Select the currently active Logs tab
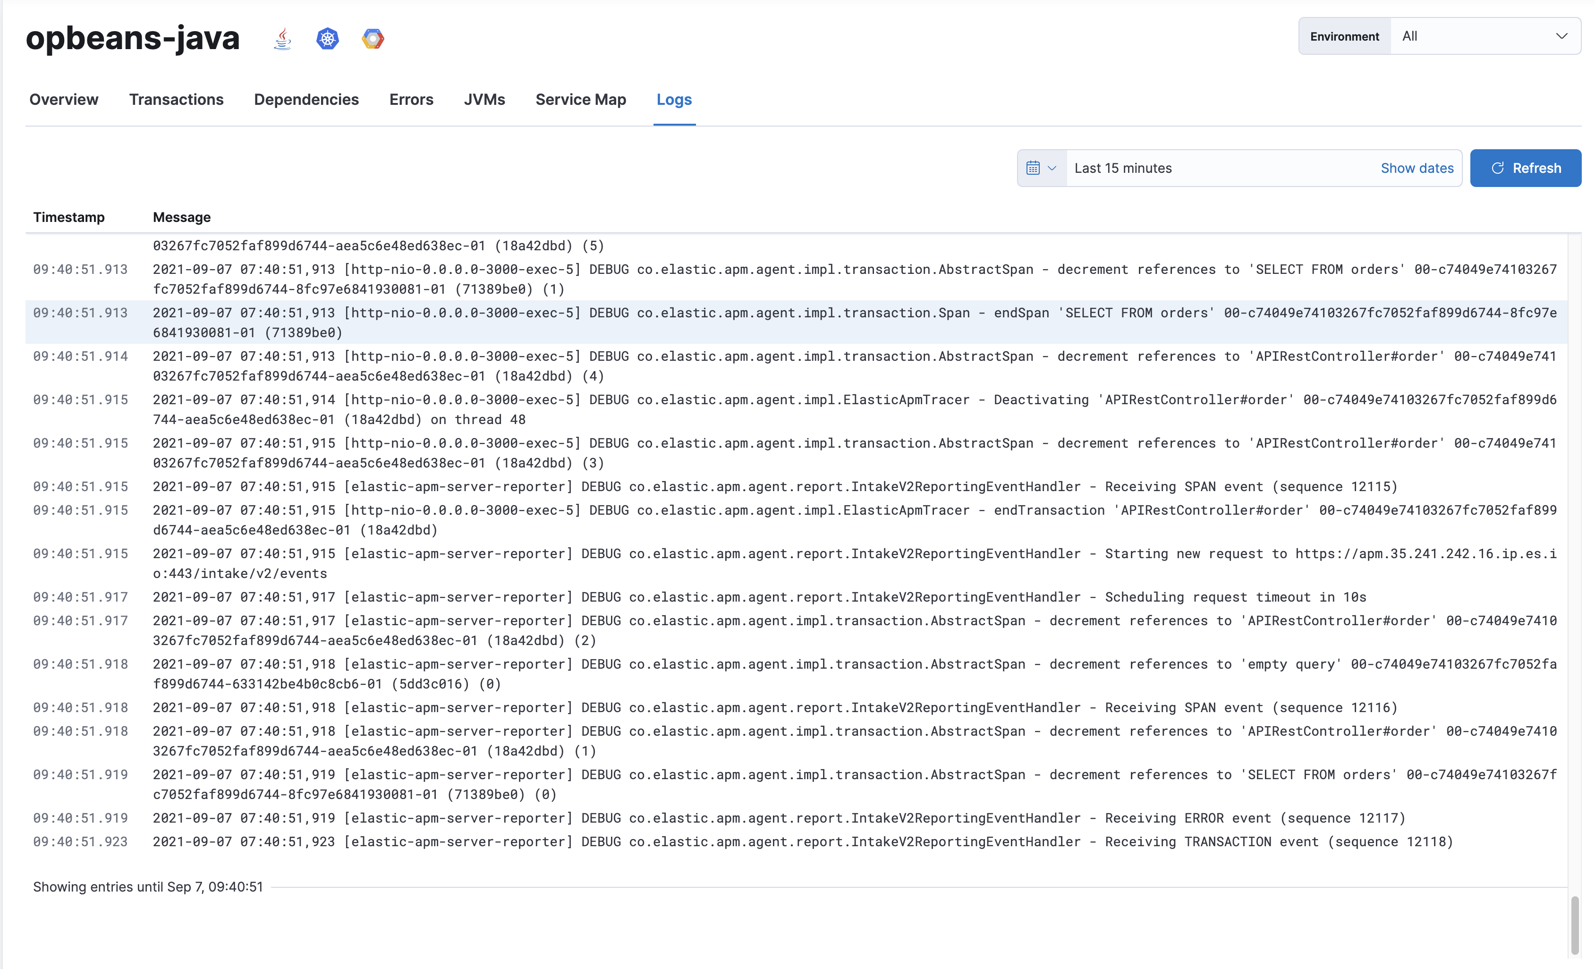This screenshot has width=1595, height=969. click(x=674, y=100)
